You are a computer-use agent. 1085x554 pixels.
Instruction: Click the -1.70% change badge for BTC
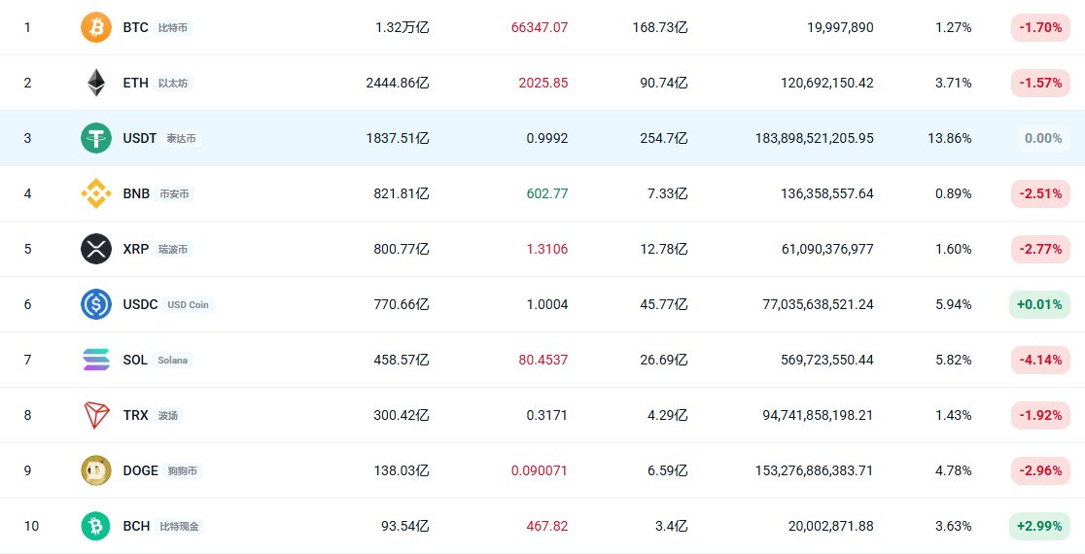1040,27
